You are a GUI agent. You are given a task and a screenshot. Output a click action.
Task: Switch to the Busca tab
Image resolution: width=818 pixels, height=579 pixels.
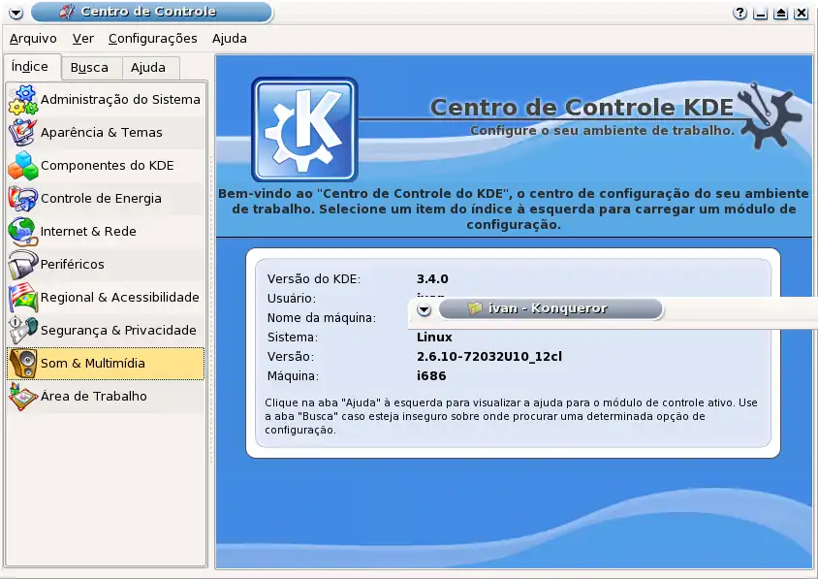90,68
